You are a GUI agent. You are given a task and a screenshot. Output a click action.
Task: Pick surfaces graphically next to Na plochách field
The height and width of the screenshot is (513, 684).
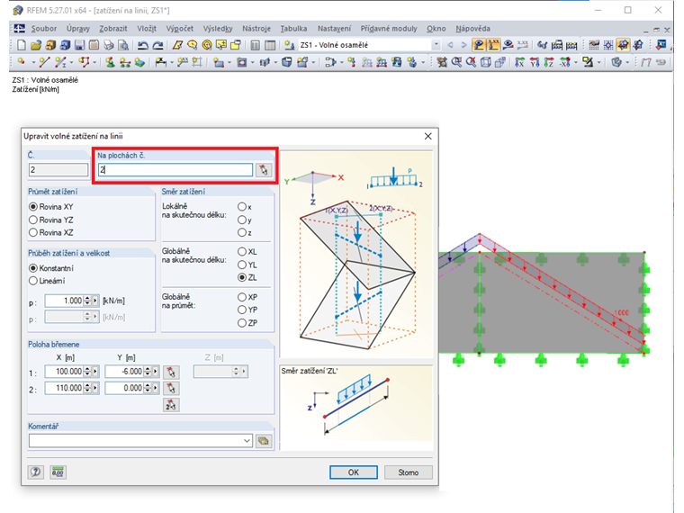[264, 170]
